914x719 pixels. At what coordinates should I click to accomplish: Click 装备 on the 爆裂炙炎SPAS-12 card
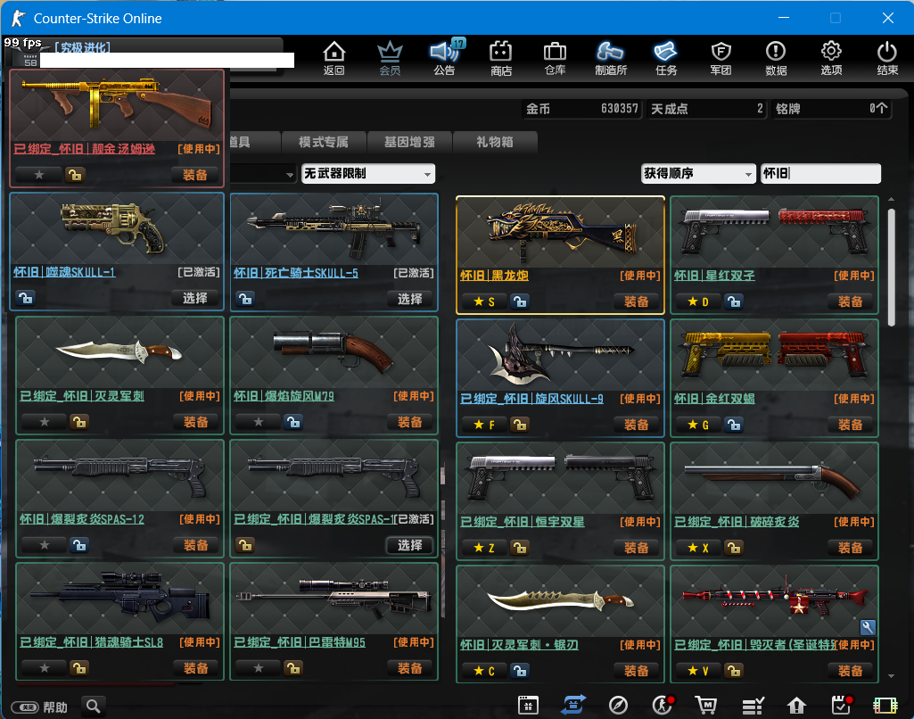pos(196,545)
